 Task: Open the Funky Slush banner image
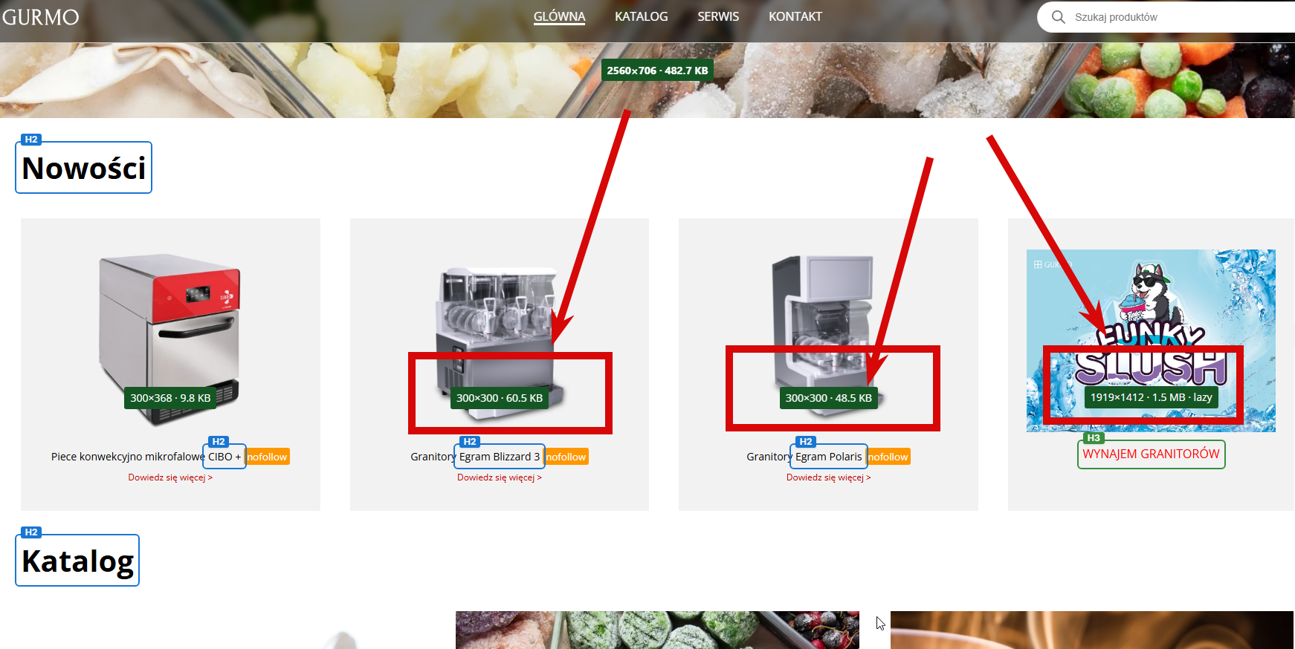(x=1151, y=341)
